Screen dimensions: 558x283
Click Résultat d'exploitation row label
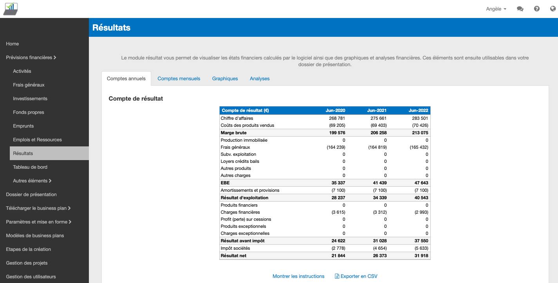point(245,198)
